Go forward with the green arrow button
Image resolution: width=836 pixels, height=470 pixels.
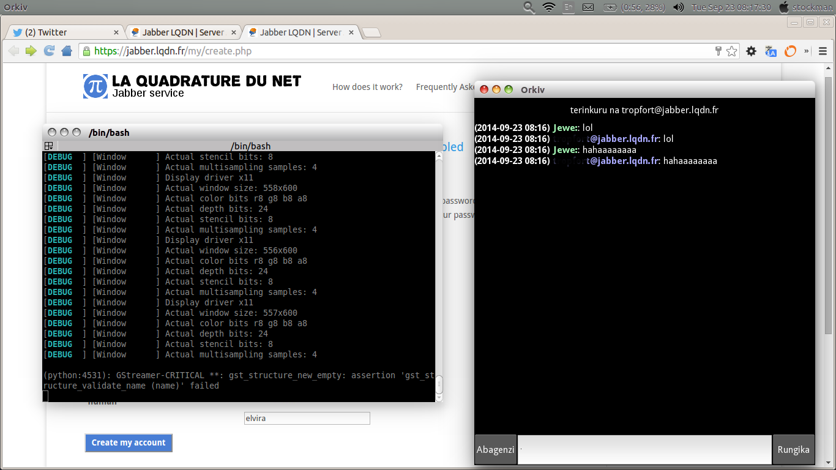[x=31, y=51]
